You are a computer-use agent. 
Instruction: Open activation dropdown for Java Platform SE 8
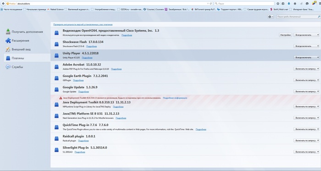click(x=306, y=118)
